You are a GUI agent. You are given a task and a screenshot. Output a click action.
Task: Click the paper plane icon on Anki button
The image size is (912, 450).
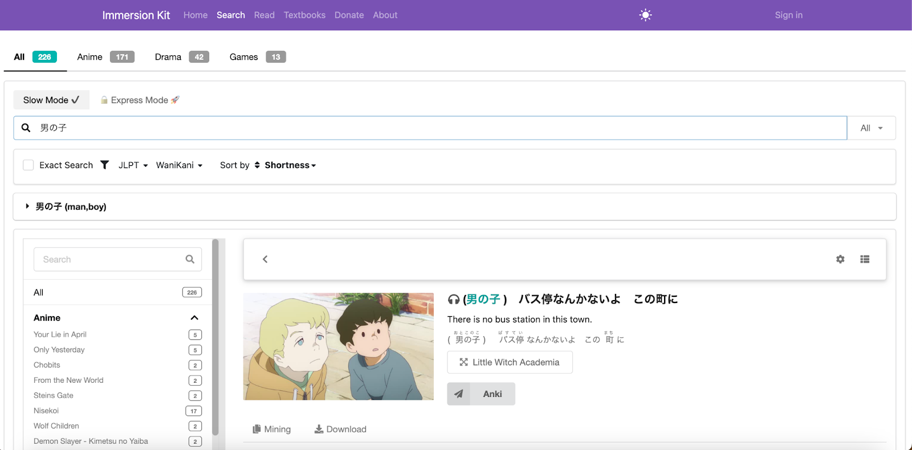[x=459, y=394]
